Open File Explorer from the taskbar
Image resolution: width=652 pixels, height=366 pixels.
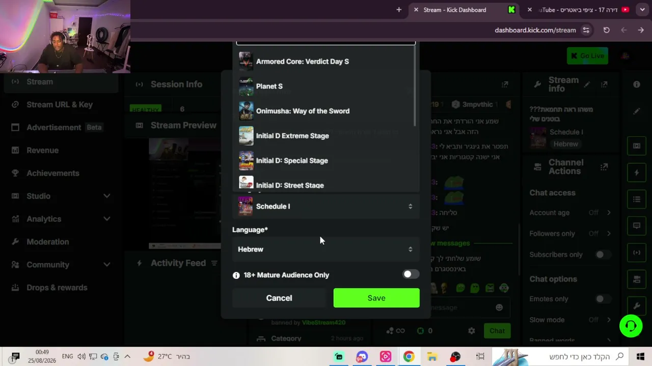click(432, 357)
